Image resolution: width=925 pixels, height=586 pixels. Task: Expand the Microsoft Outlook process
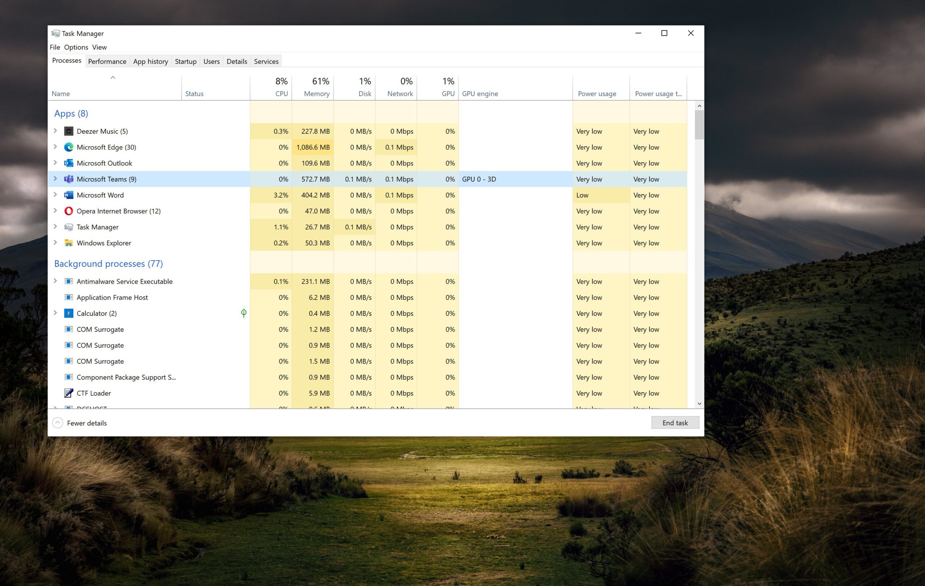point(55,163)
